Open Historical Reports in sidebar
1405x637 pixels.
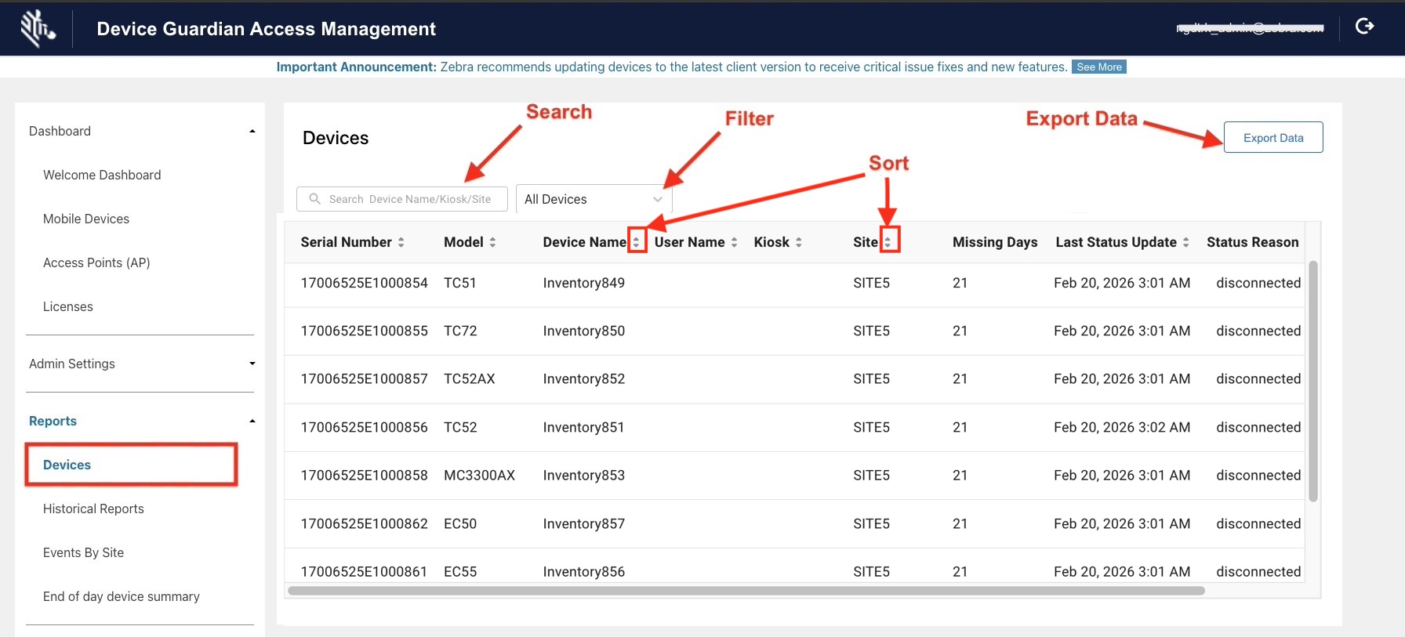(93, 509)
